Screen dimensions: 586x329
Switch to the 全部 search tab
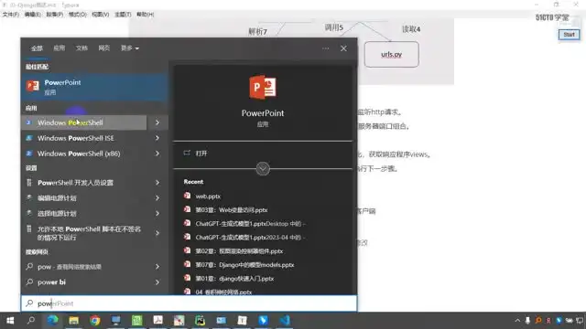(x=37, y=48)
